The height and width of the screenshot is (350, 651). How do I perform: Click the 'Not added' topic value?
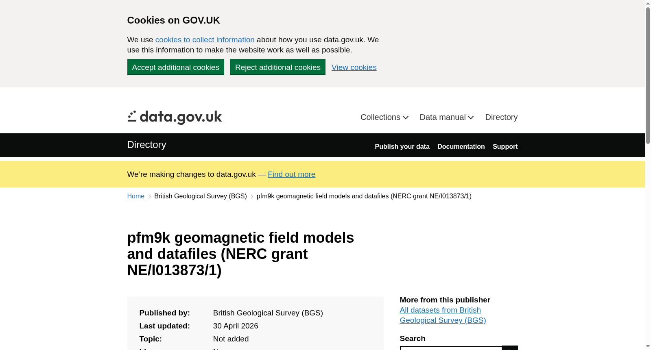(x=231, y=339)
